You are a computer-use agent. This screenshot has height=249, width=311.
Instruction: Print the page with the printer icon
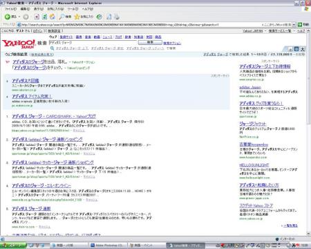[x=117, y=17]
